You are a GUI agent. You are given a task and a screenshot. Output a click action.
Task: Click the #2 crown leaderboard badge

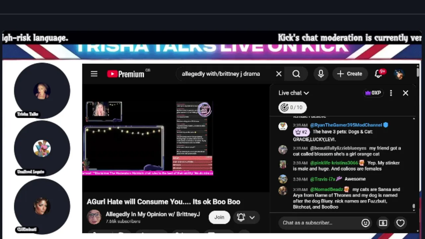(301, 132)
